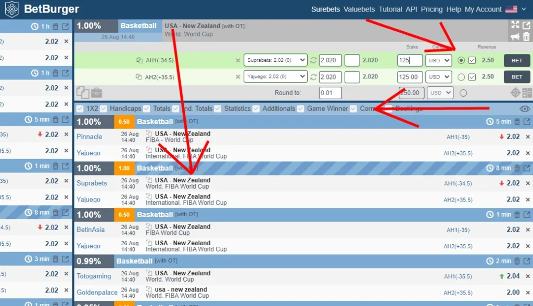Click the megaphone report icon
Screen dimensions: 533x306
click(515, 36)
